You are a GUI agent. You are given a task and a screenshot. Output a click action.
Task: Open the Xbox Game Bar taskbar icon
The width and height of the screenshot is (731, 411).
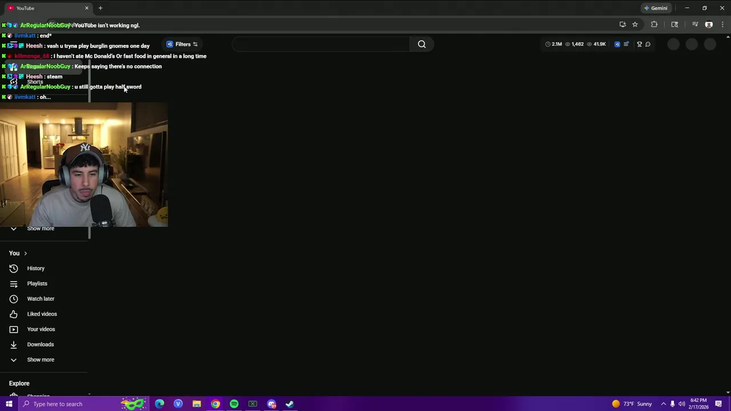point(252,404)
